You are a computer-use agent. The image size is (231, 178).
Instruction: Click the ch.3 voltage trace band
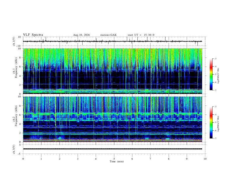click(113, 149)
